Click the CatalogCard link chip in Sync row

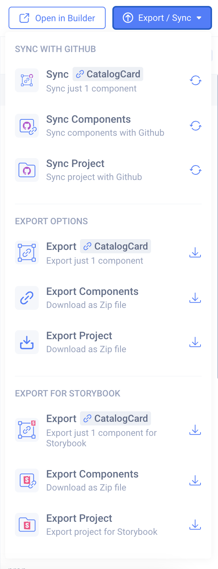tap(108, 74)
